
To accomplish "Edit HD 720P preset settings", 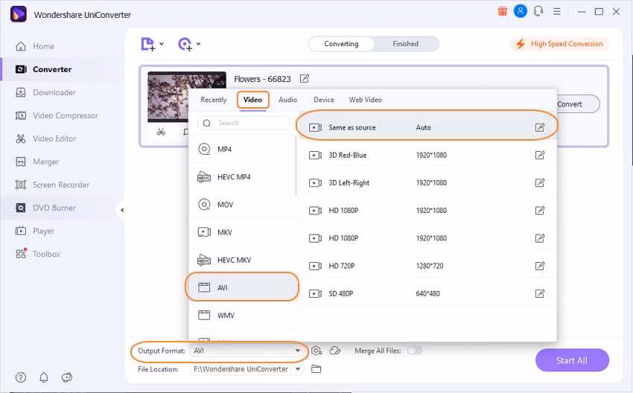I will 539,266.
